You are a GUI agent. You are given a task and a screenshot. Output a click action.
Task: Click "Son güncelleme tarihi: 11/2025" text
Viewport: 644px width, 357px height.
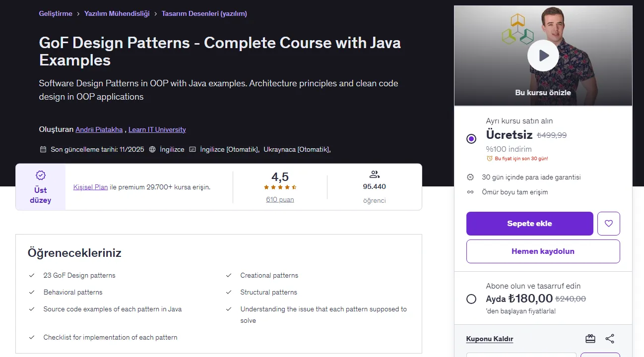[97, 149]
